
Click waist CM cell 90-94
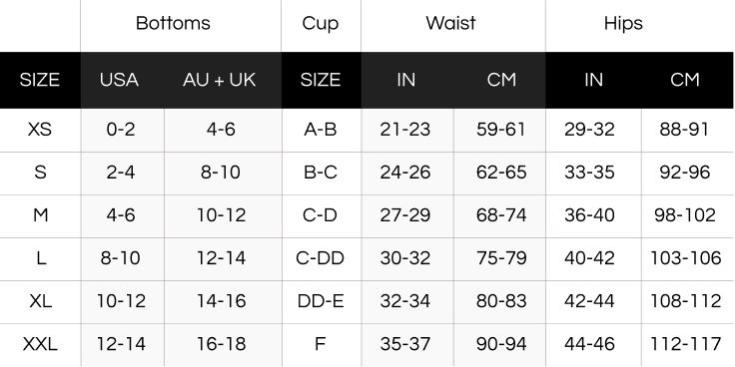pos(501,345)
